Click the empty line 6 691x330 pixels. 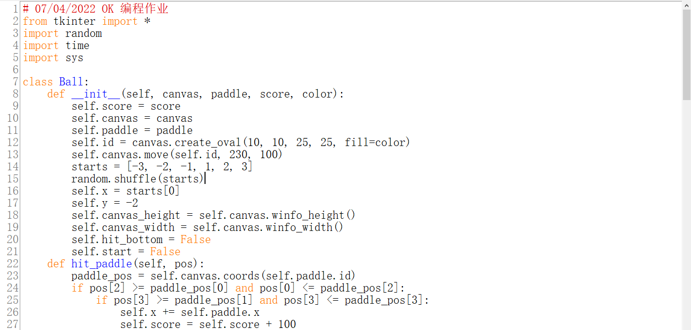pos(349,70)
